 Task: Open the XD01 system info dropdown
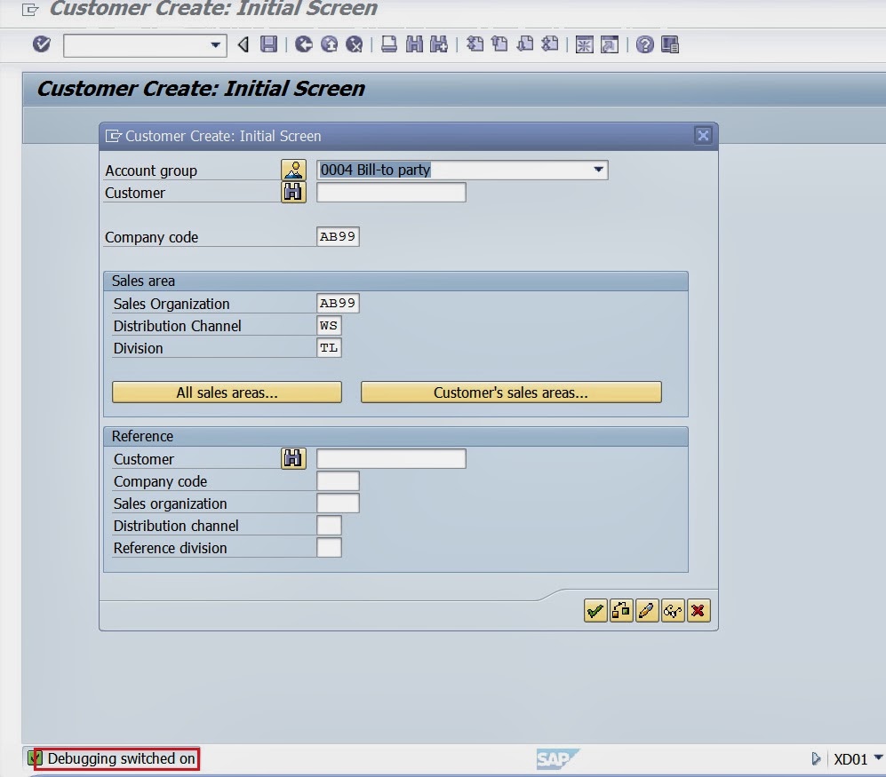[x=878, y=757]
